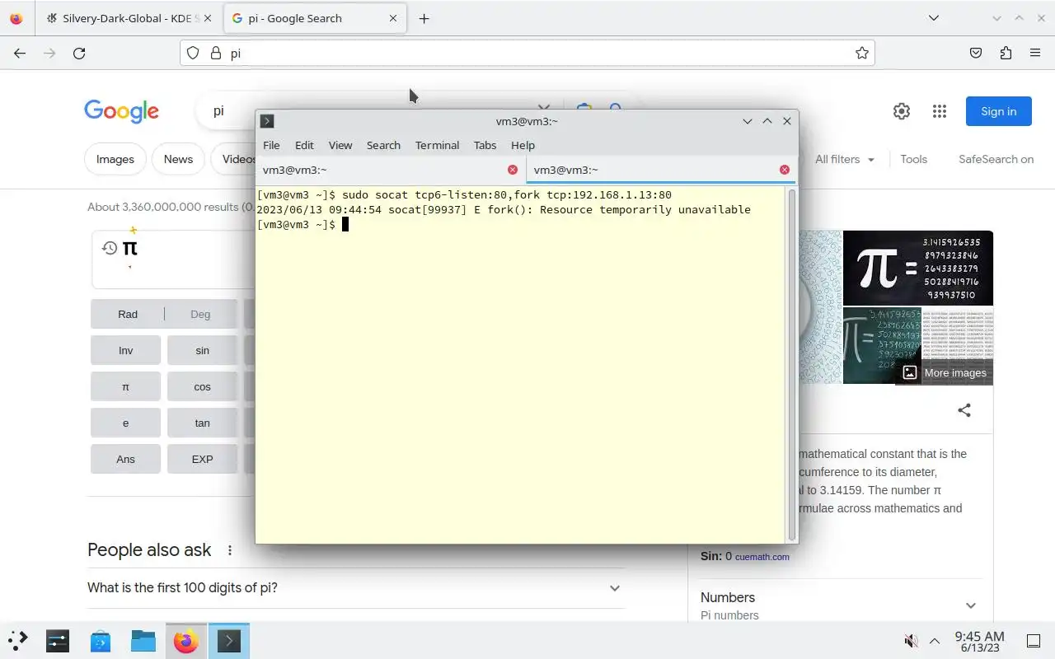Click the muted volume tray icon
1055x659 pixels.
(911, 641)
